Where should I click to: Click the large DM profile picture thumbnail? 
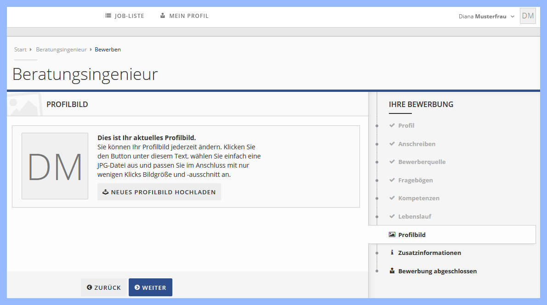point(55,166)
